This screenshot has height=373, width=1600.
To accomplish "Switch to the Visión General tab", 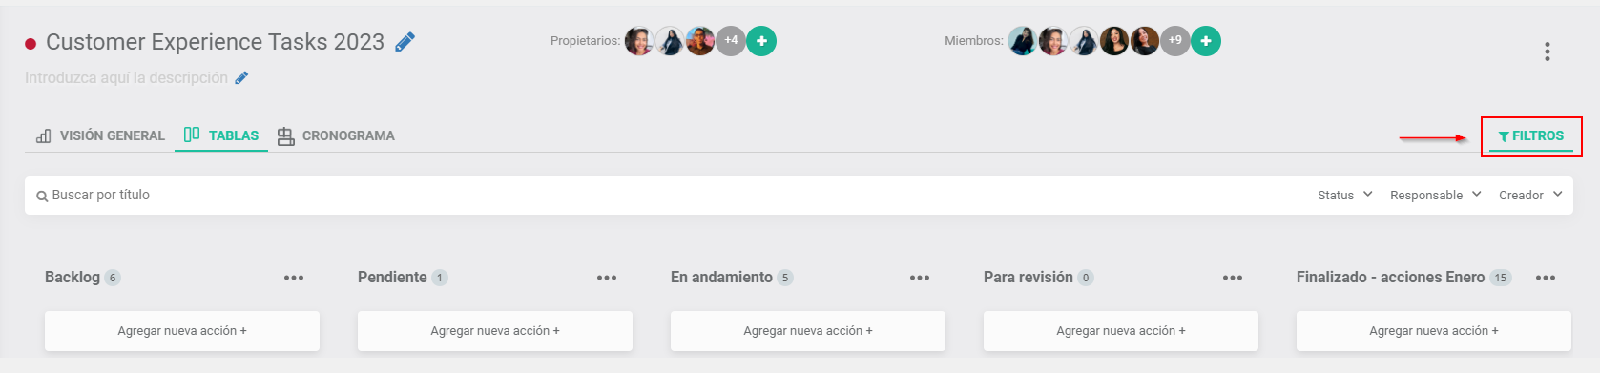I will click(100, 135).
